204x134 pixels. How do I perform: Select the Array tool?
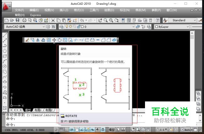tap(49, 40)
